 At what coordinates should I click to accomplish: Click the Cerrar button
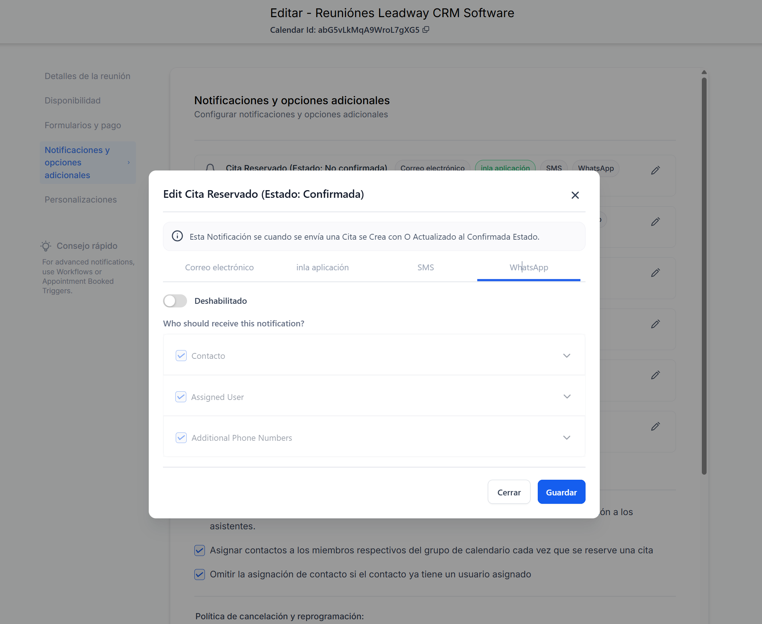[x=509, y=492]
